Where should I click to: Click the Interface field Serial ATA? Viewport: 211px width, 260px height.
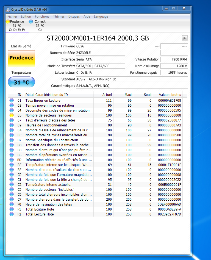tap(101, 59)
